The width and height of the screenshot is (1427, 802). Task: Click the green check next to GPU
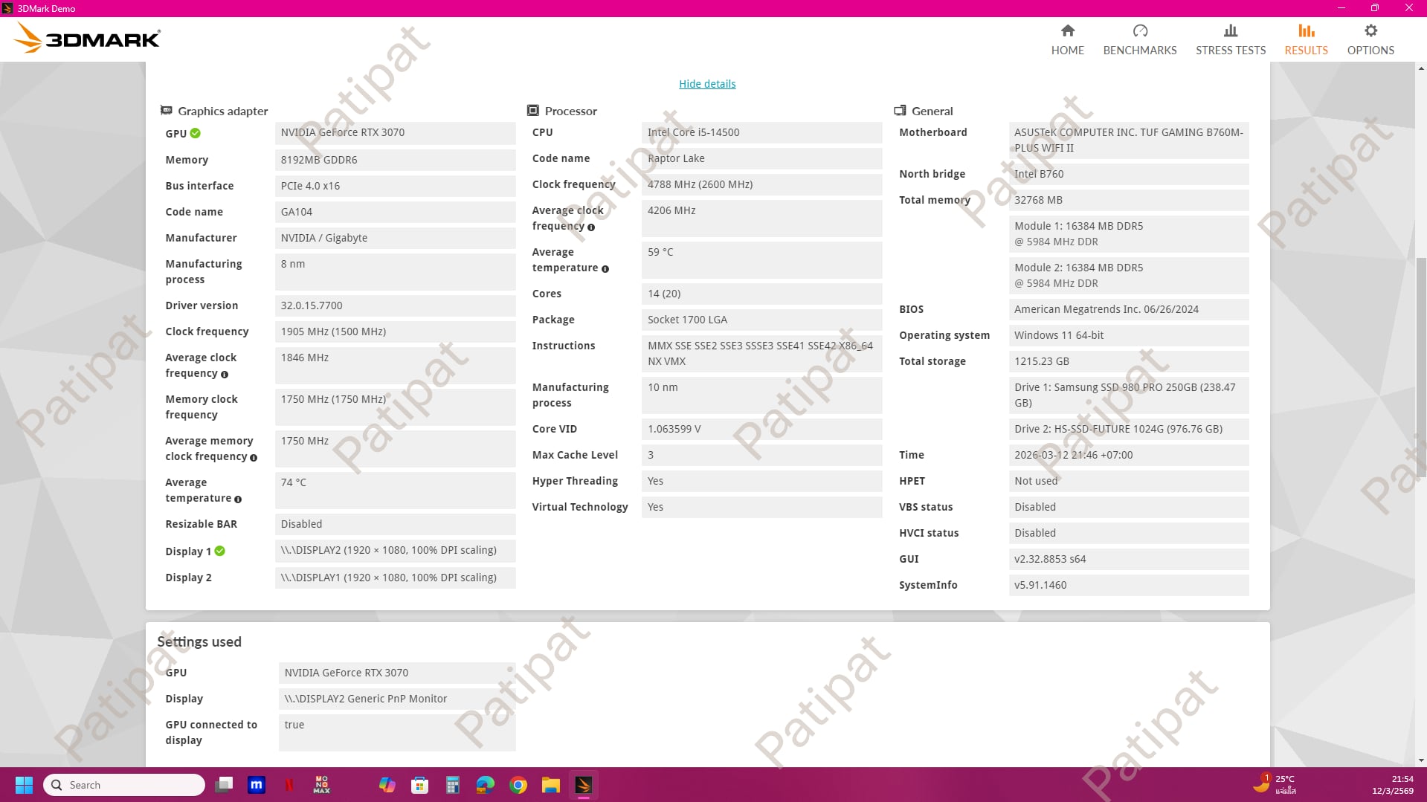coord(195,134)
